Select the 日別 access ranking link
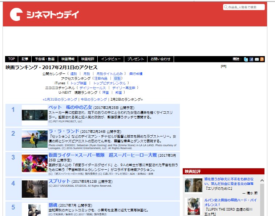The image size is (275, 216). tap(117, 79)
